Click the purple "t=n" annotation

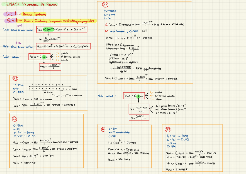pyautogui.click(x=18, y=43)
